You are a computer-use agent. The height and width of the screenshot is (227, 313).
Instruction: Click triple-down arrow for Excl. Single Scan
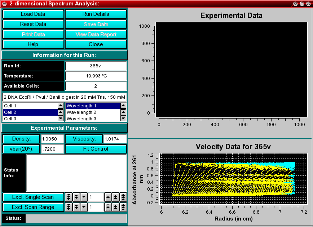69,197
